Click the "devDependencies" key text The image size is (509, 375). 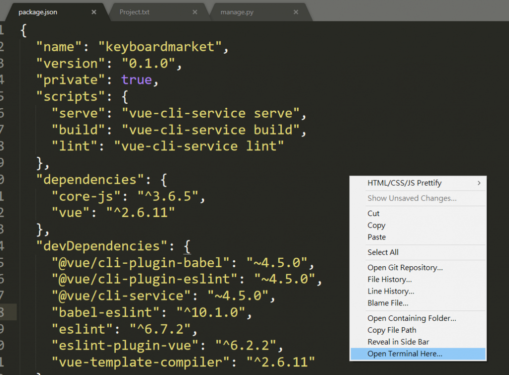coord(101,246)
